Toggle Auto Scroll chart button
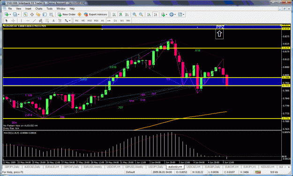This screenshot has width=293, height=176. [x=149, y=14]
